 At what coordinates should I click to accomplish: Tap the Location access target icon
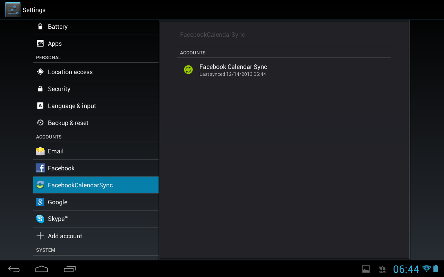click(40, 72)
